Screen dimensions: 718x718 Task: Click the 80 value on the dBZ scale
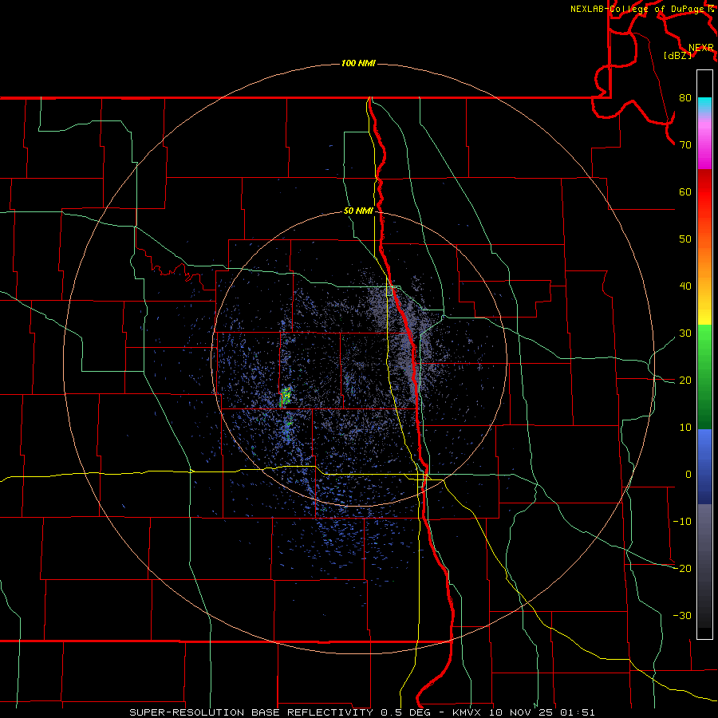[685, 98]
